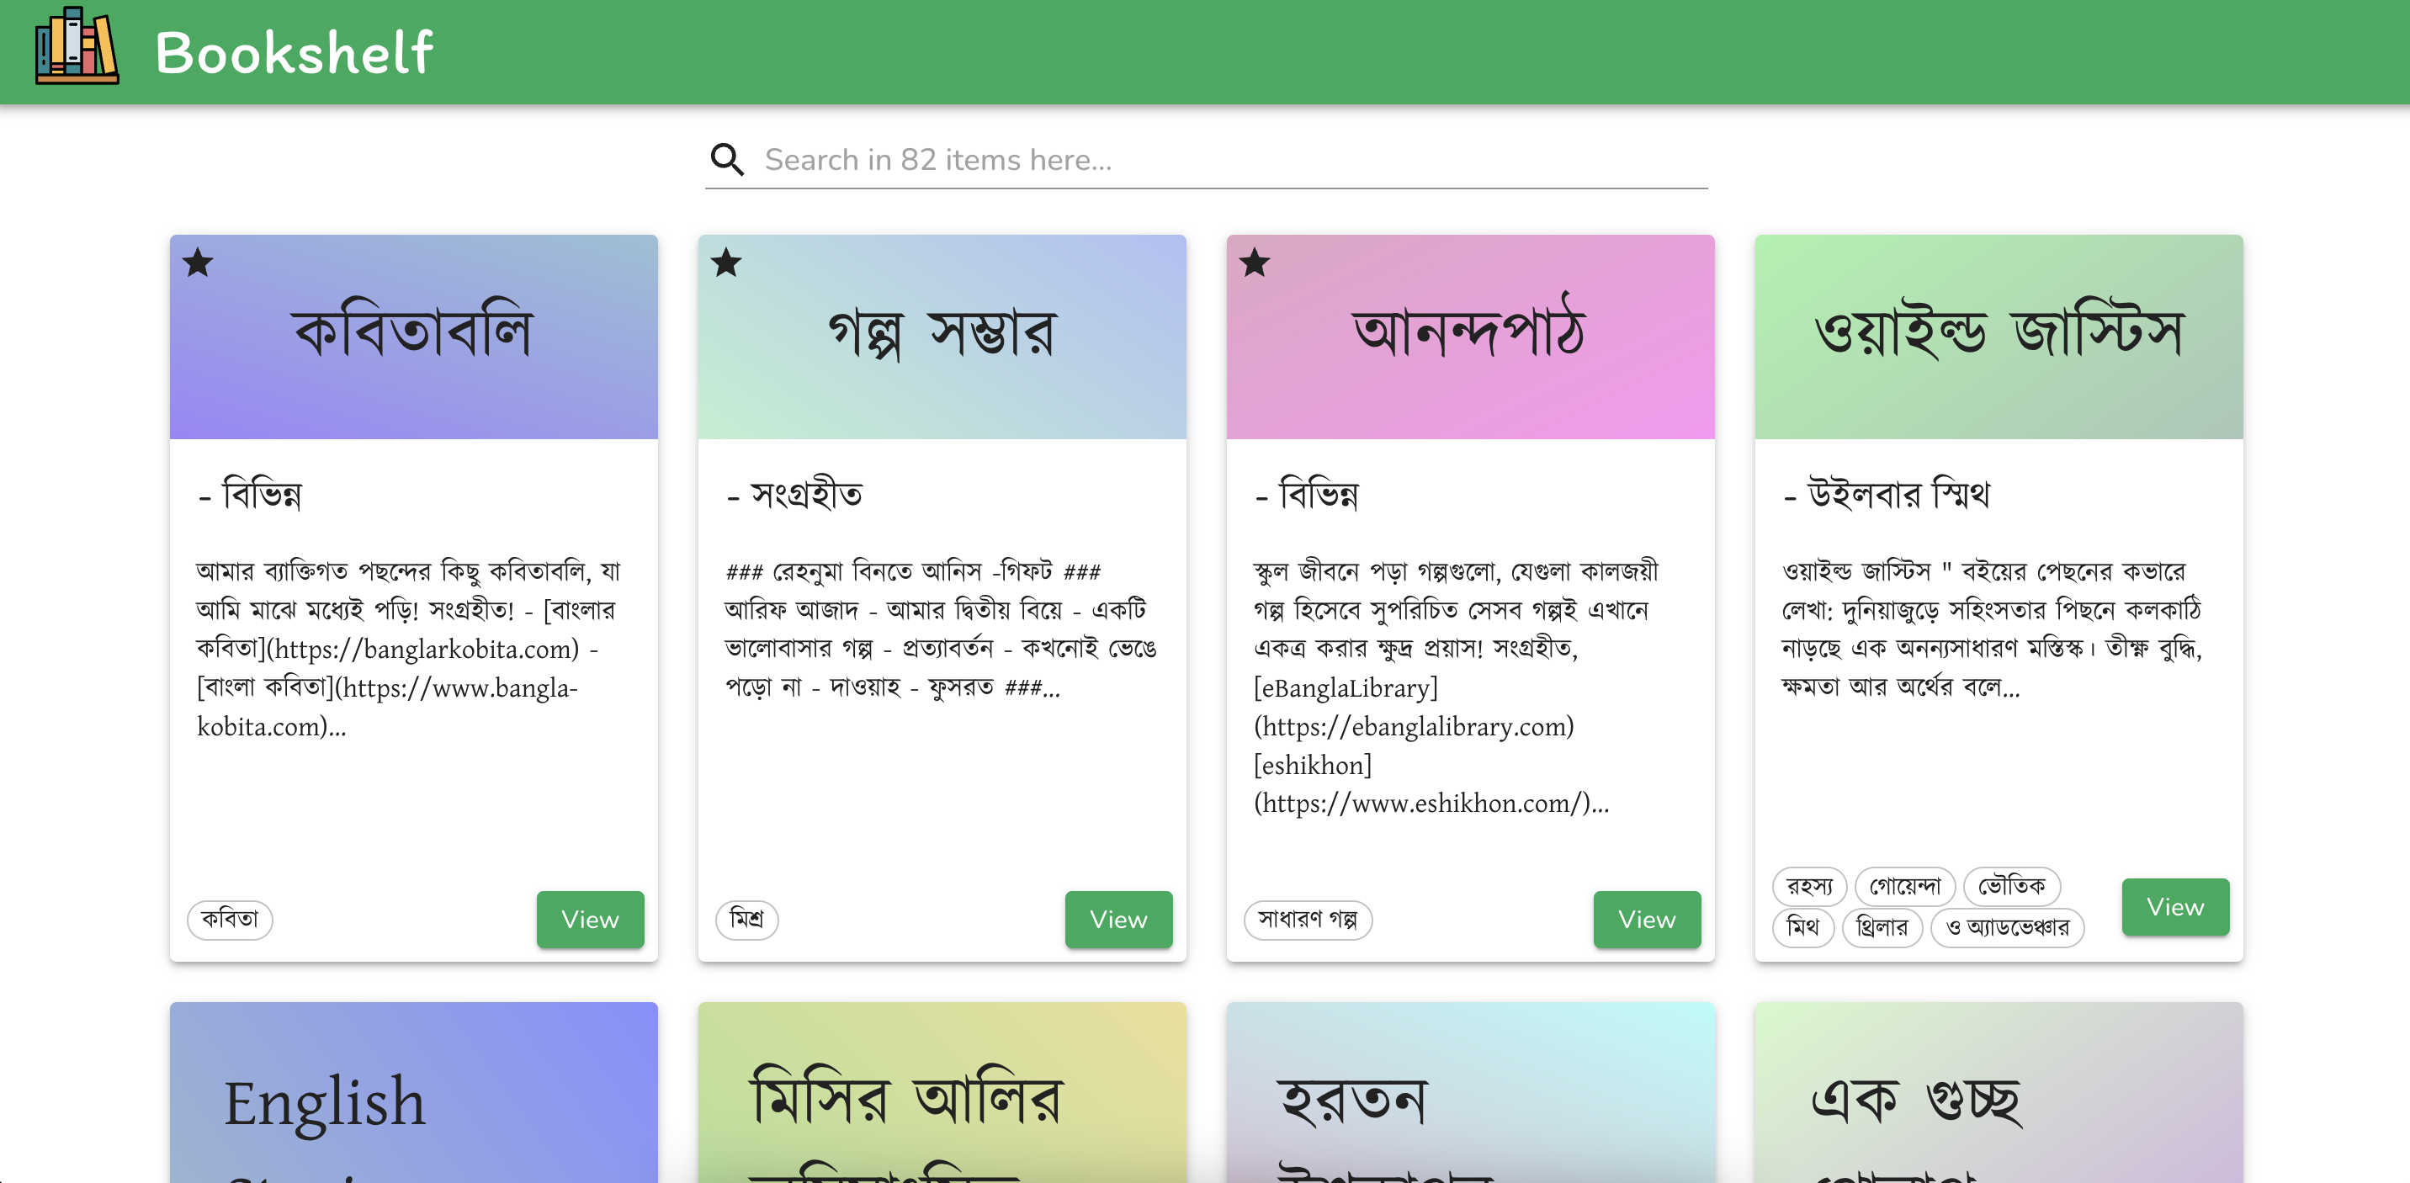Click the star icon on আনন্দপাঠ card
2410x1183 pixels.
1255,263
